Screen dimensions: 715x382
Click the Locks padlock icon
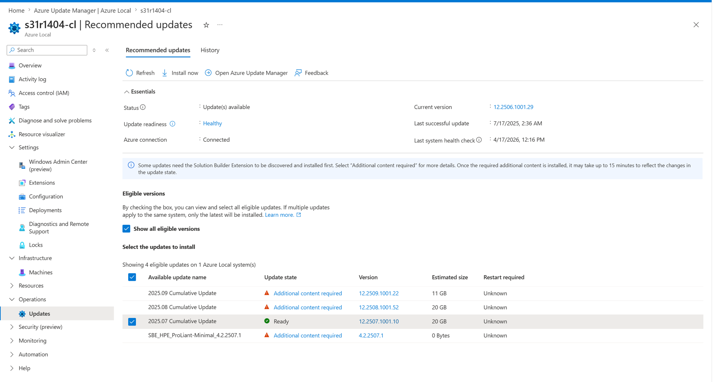pos(22,245)
